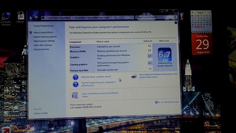
Task: Open Advanced tools link
Action: pos(41,49)
